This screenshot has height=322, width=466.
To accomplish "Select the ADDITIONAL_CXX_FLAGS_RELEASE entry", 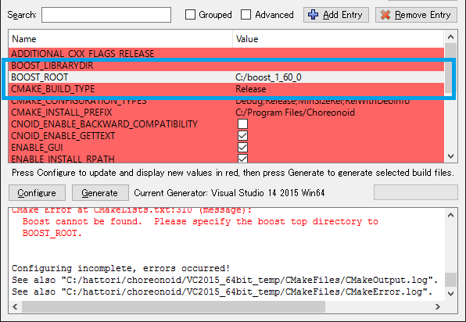I will point(83,53).
